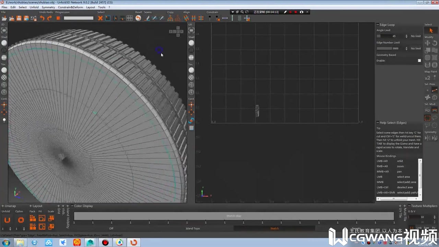Viewport: 439px width, 247px height.
Task: Click the Reset circular arrow icon
Action: tap(138, 18)
